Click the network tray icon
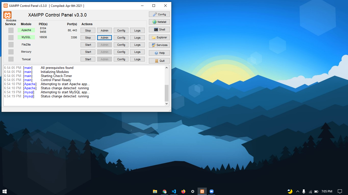This screenshot has width=348, height=195. (310, 191)
